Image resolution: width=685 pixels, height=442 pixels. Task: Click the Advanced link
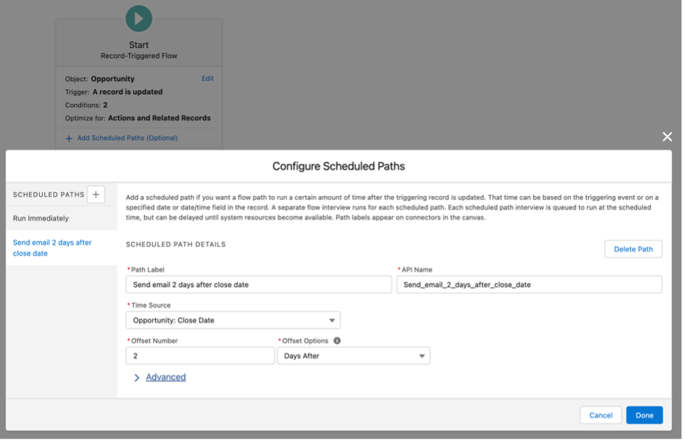[165, 377]
